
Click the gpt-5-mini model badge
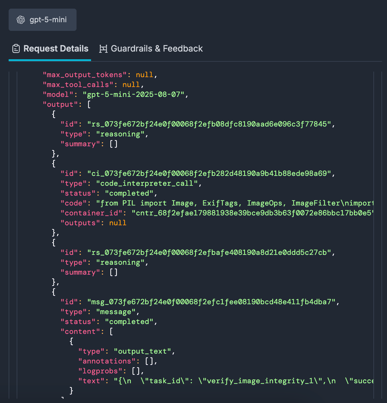point(43,20)
